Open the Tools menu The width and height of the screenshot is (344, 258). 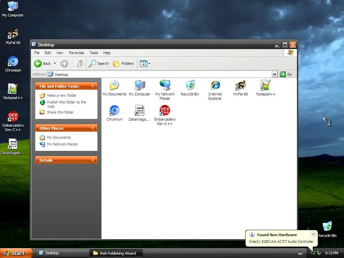(94, 53)
